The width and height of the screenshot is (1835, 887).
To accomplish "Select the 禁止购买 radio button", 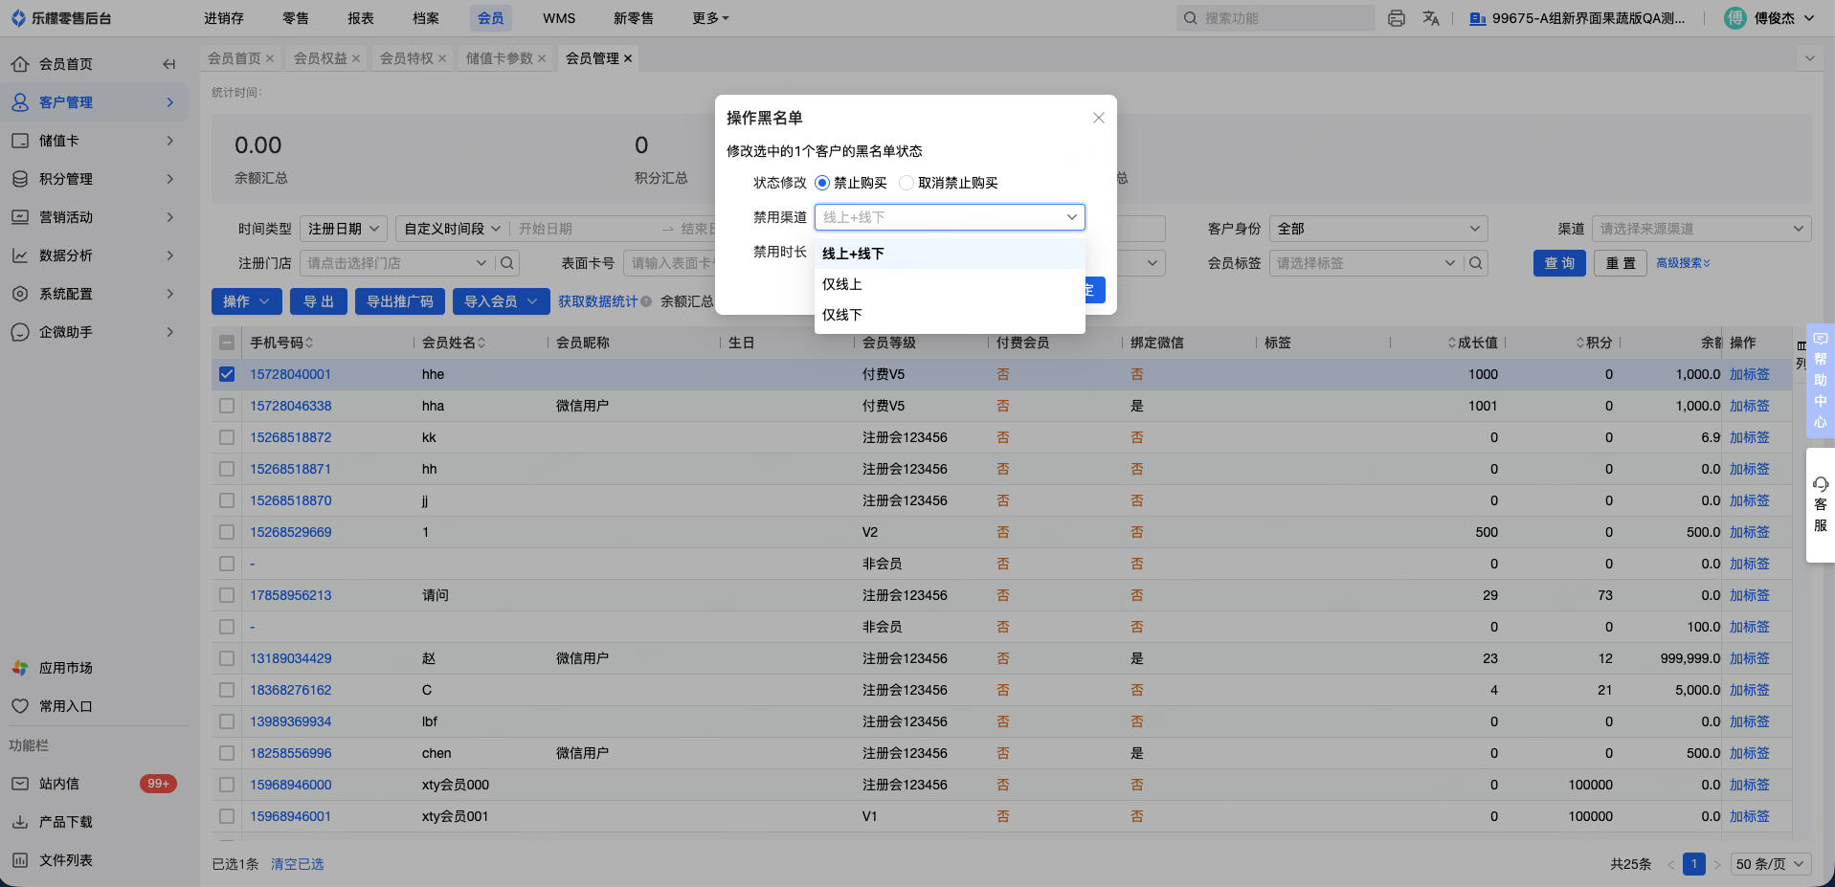I will pyautogui.click(x=822, y=183).
